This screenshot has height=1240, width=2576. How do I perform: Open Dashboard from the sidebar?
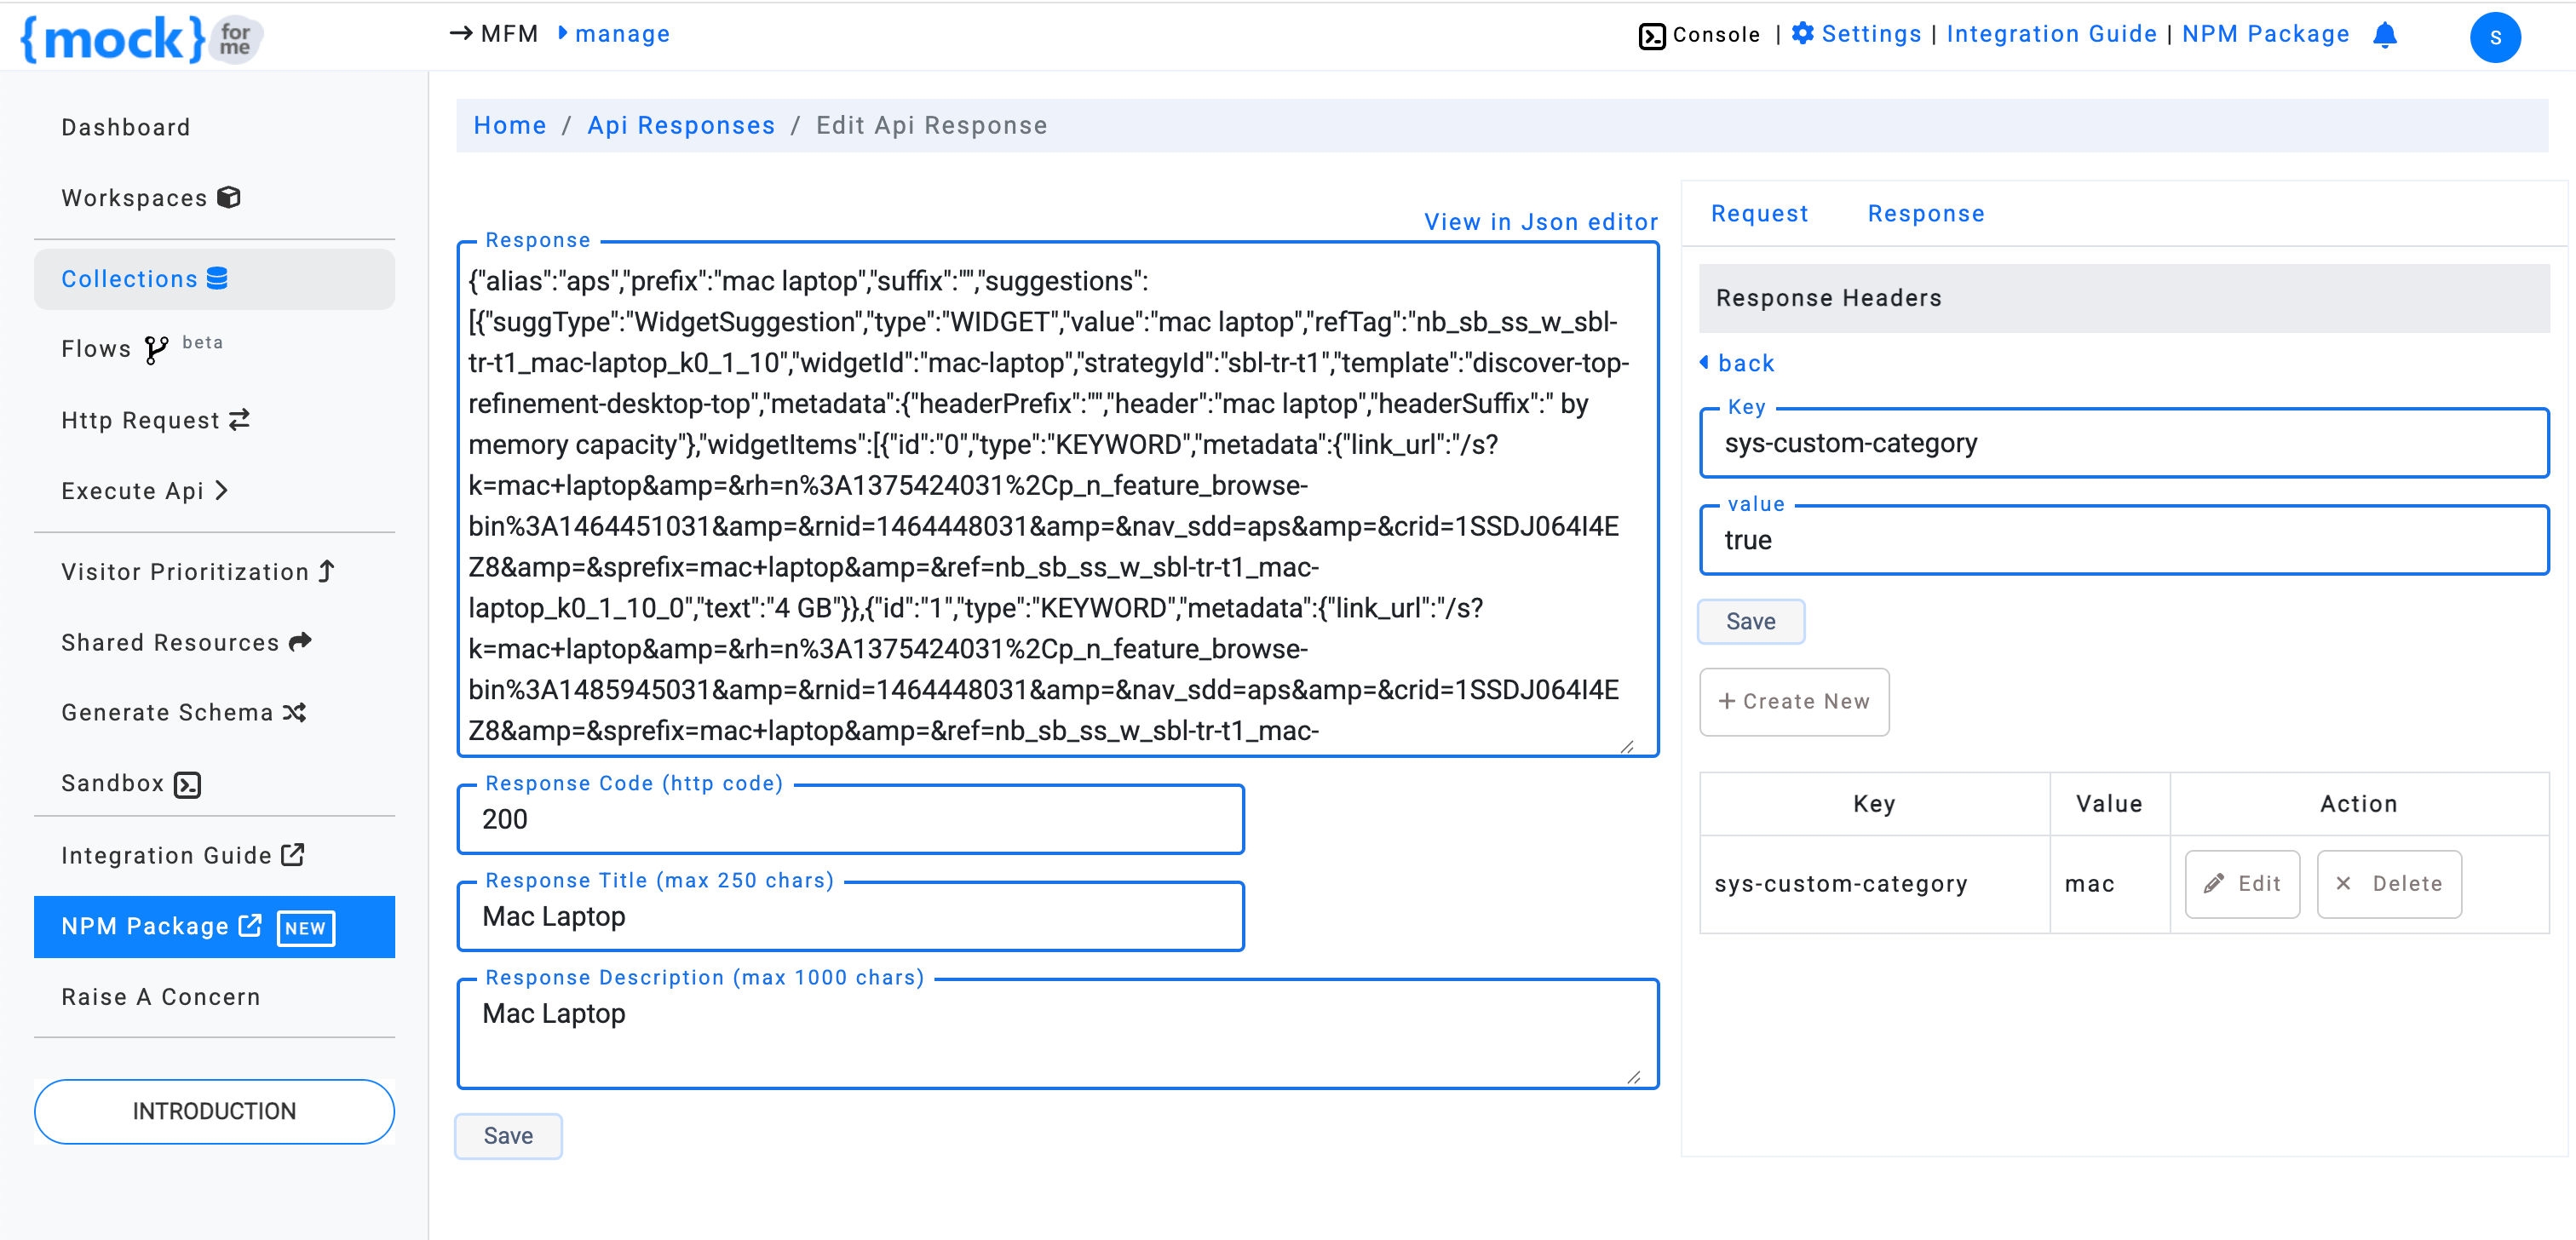(126, 127)
